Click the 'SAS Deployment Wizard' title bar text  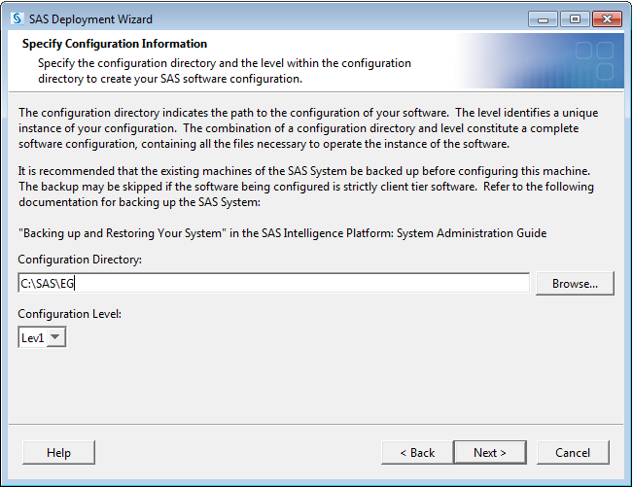(x=92, y=18)
